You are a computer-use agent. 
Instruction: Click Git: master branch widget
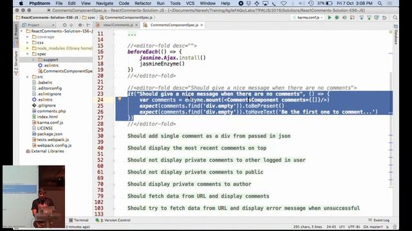click(373, 227)
